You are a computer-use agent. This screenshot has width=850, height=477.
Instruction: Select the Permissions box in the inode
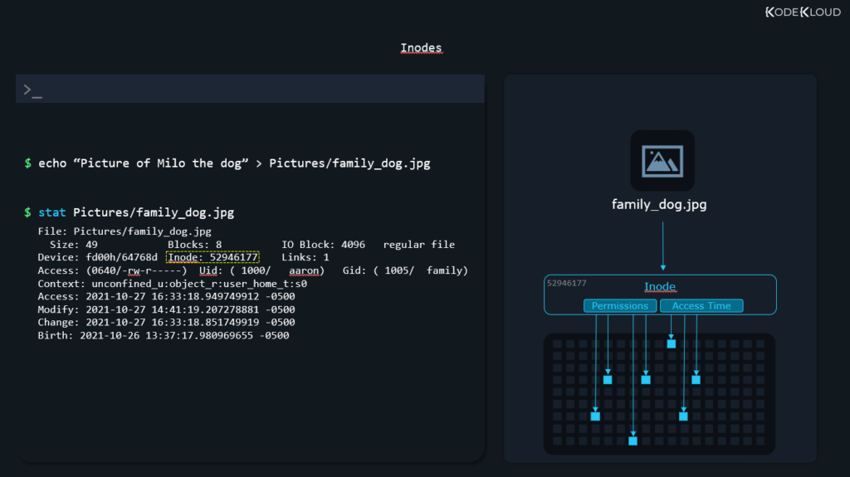point(619,306)
